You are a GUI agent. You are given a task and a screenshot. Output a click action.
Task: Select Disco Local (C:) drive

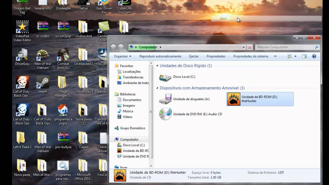tap(177, 77)
